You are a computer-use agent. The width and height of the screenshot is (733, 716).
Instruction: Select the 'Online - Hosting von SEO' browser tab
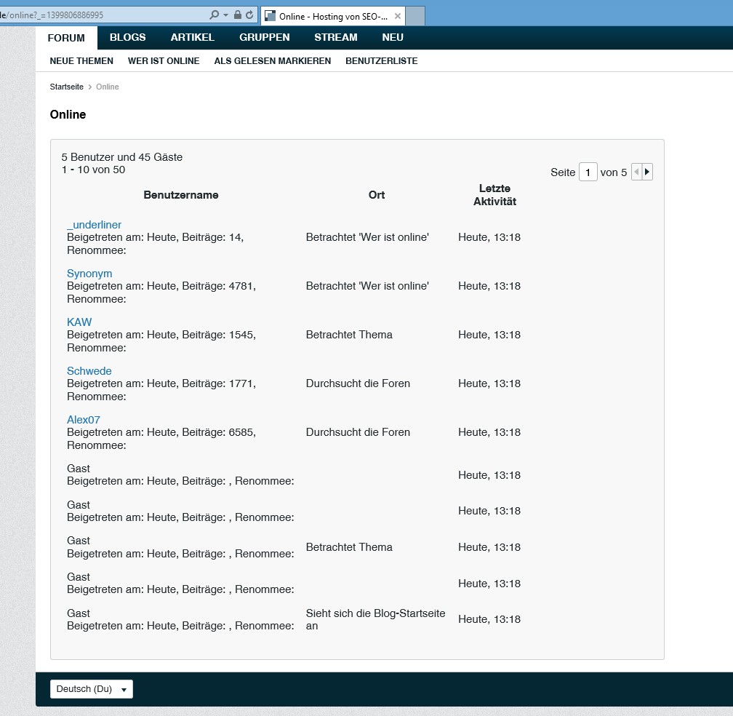333,16
